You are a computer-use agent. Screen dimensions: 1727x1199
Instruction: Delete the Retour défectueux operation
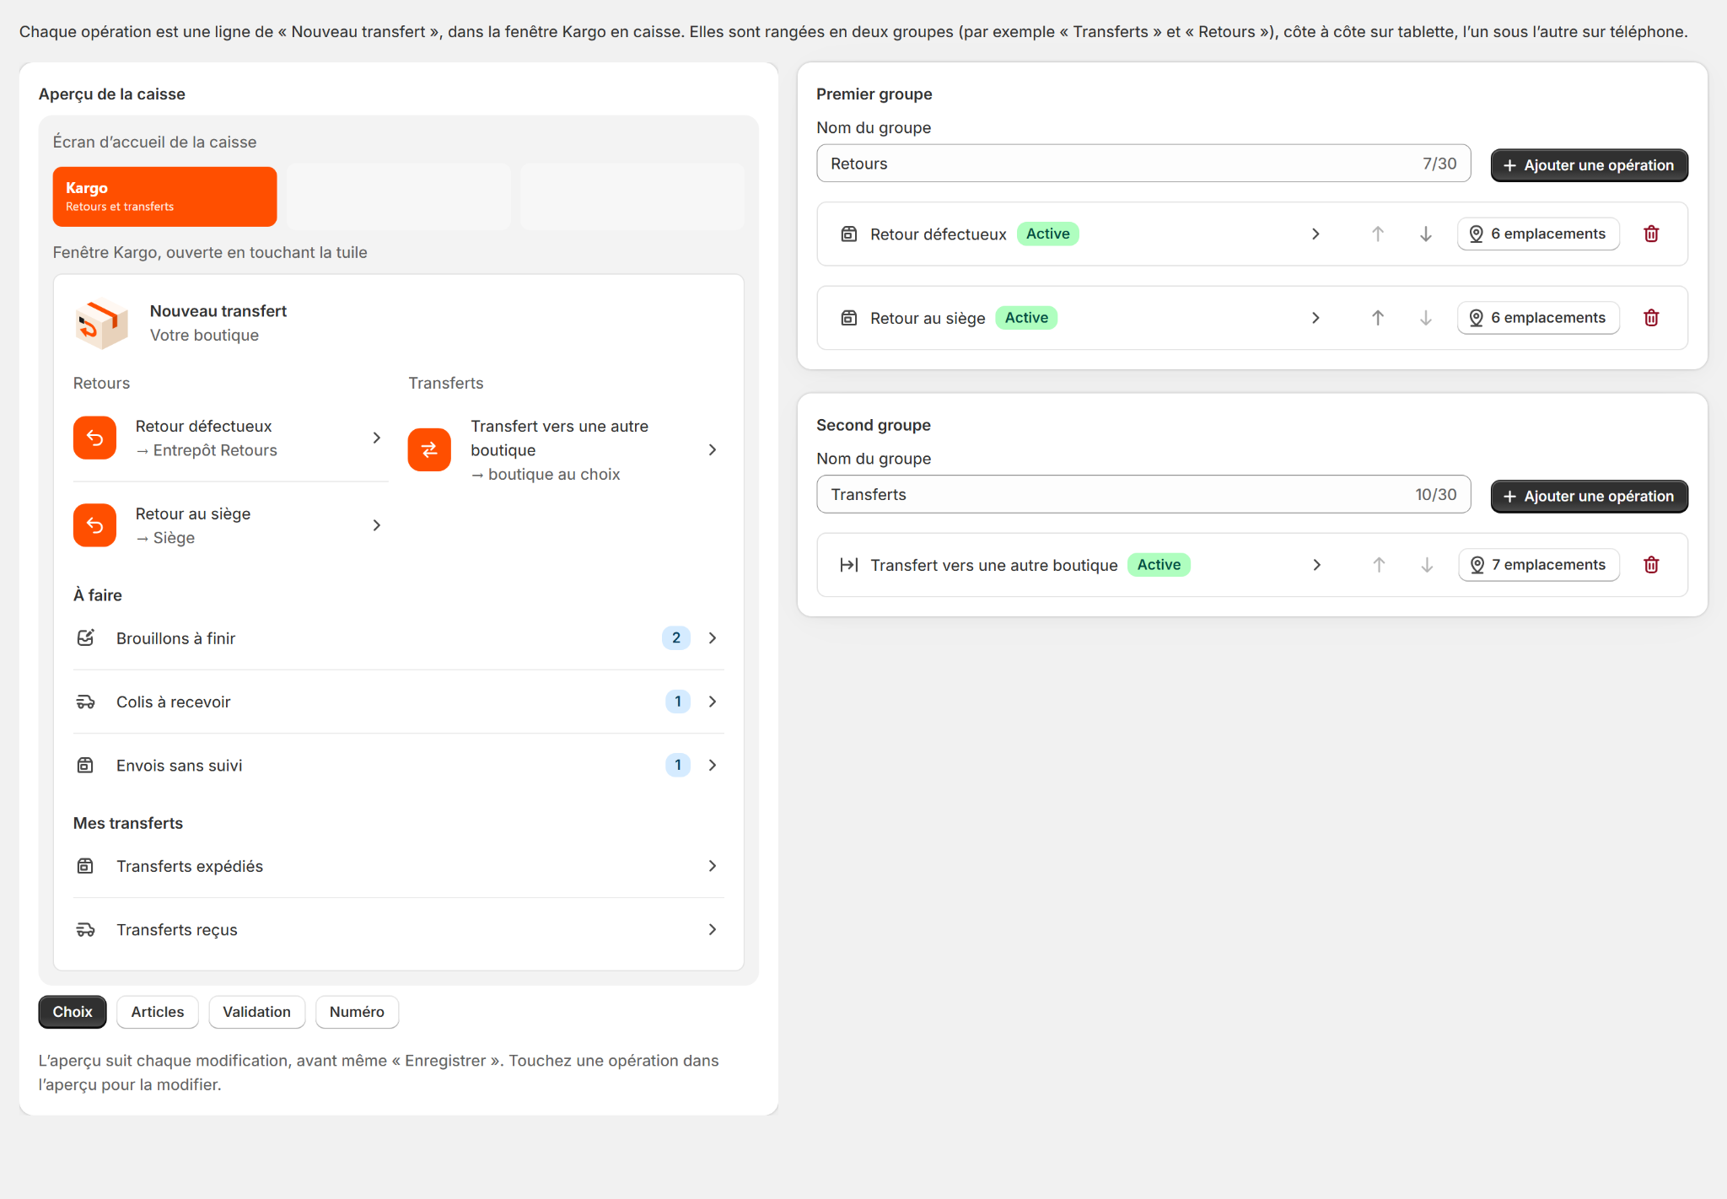click(x=1651, y=234)
